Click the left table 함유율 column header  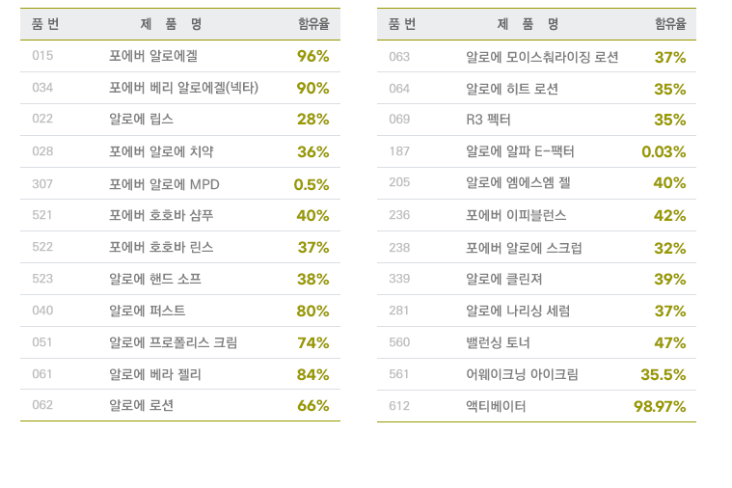click(x=313, y=23)
